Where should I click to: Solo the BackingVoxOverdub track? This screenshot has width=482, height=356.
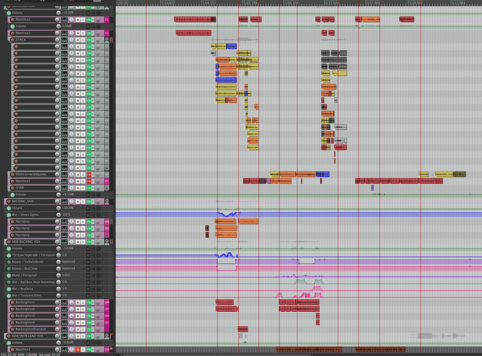tap(83, 330)
